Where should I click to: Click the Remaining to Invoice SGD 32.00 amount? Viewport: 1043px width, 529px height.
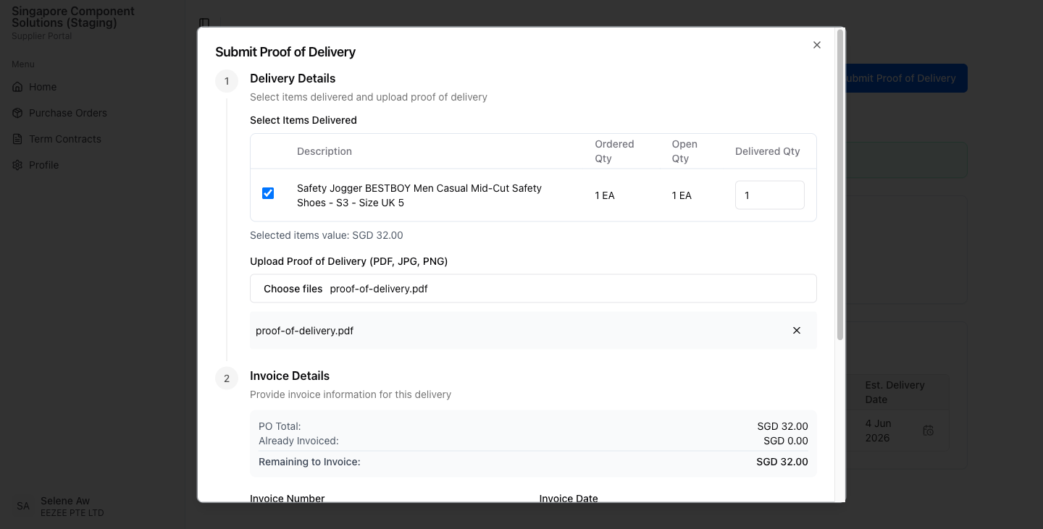(x=782, y=462)
